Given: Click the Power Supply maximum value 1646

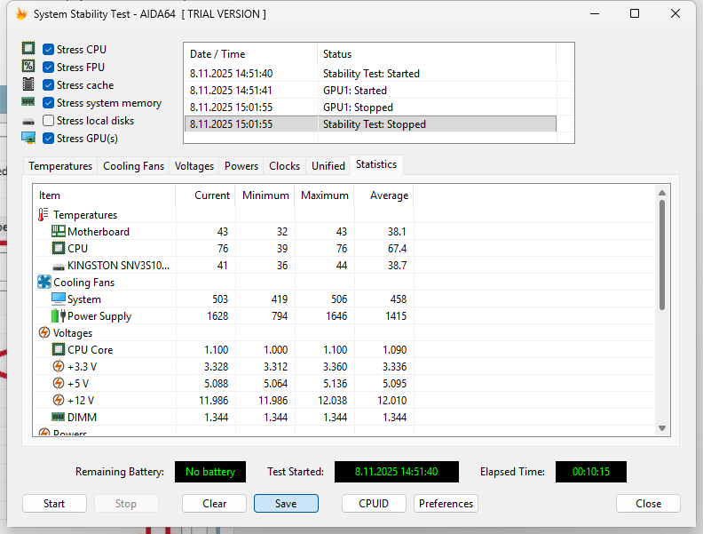Looking at the screenshot, I should coord(336,316).
